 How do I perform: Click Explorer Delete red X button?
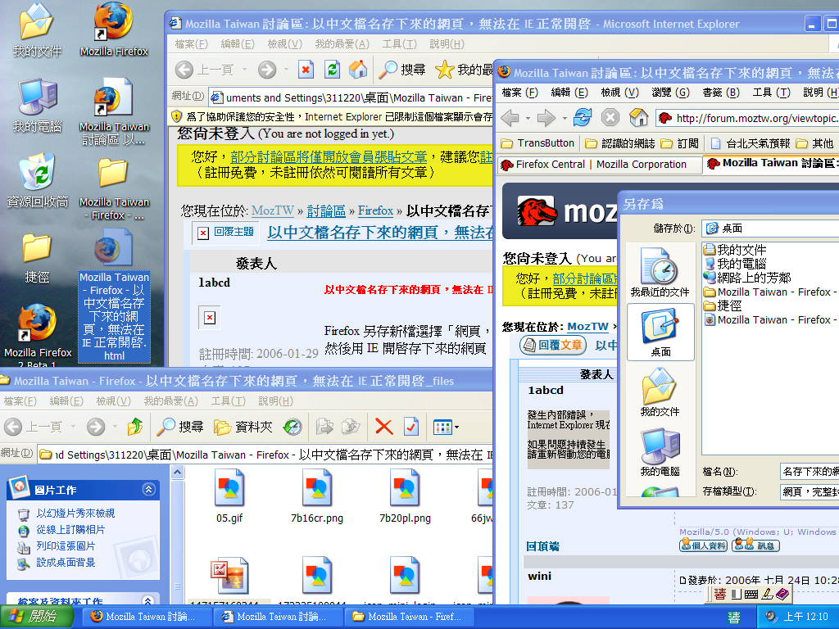[383, 427]
